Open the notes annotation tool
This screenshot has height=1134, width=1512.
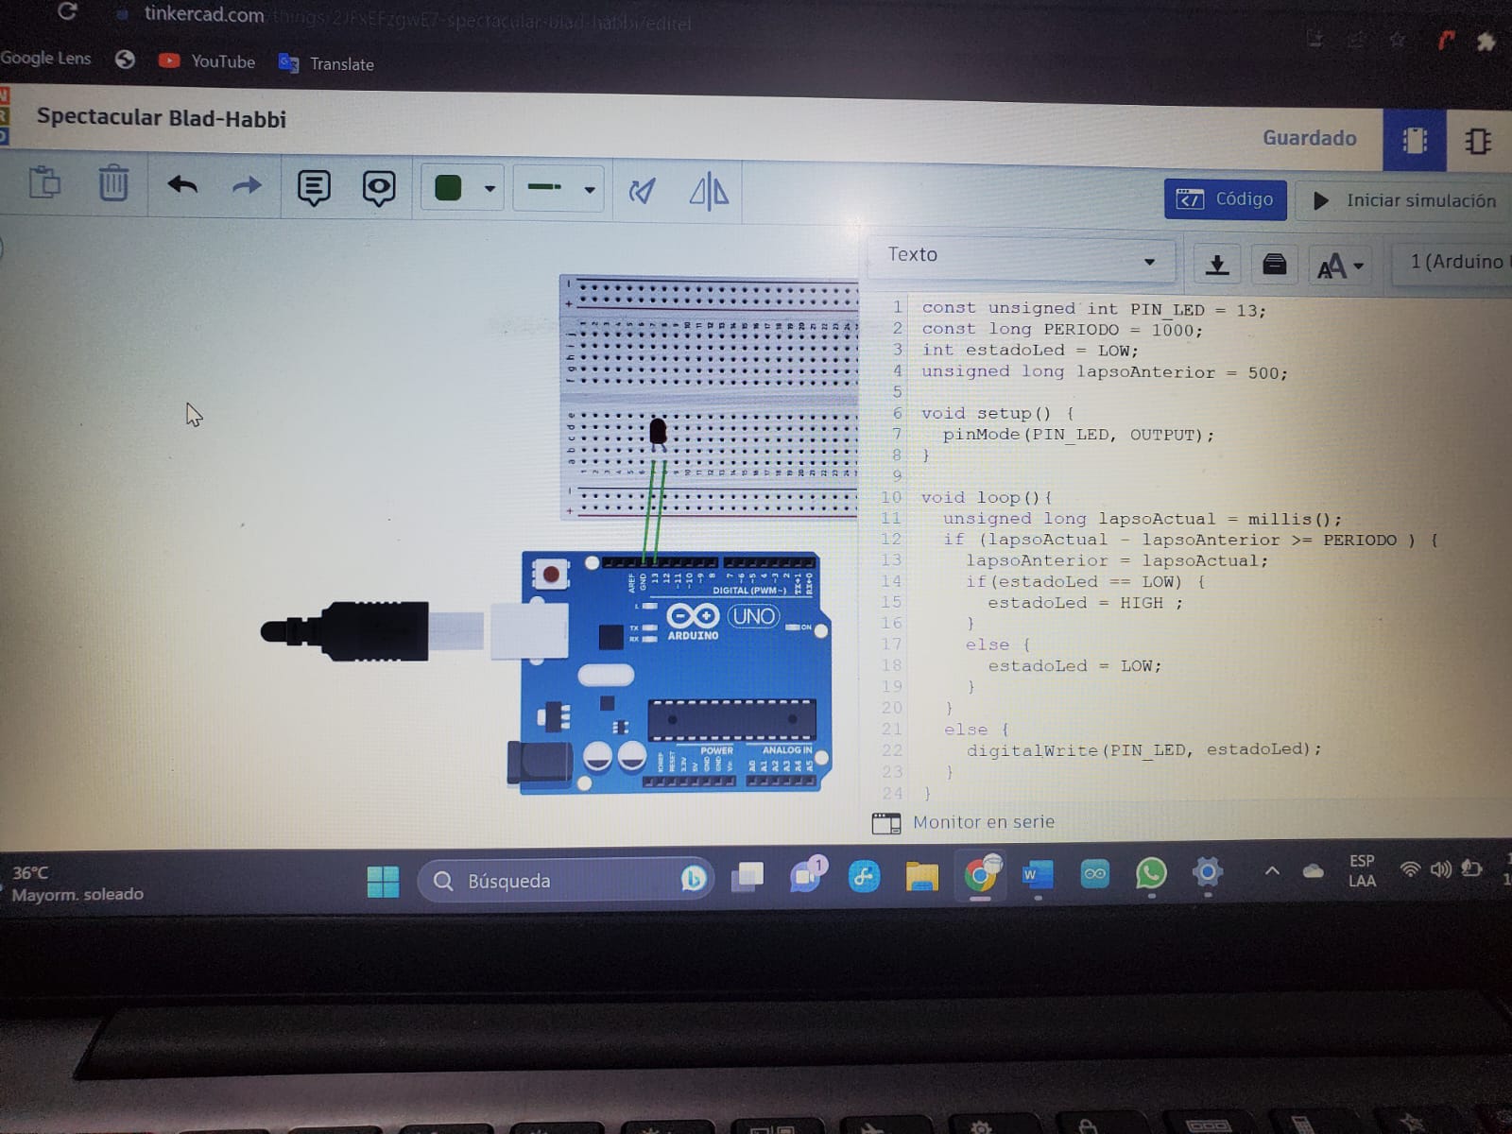pyautogui.click(x=314, y=188)
